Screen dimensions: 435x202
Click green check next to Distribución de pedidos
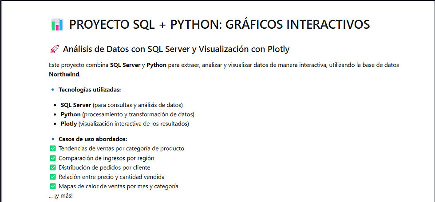point(53,168)
